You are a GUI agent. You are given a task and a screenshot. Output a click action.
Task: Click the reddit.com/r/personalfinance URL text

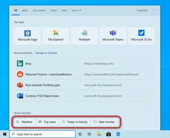[x=112, y=74]
